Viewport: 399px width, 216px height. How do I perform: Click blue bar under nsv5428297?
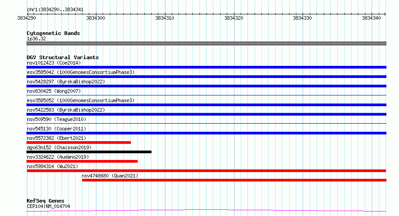pyautogui.click(x=206, y=86)
